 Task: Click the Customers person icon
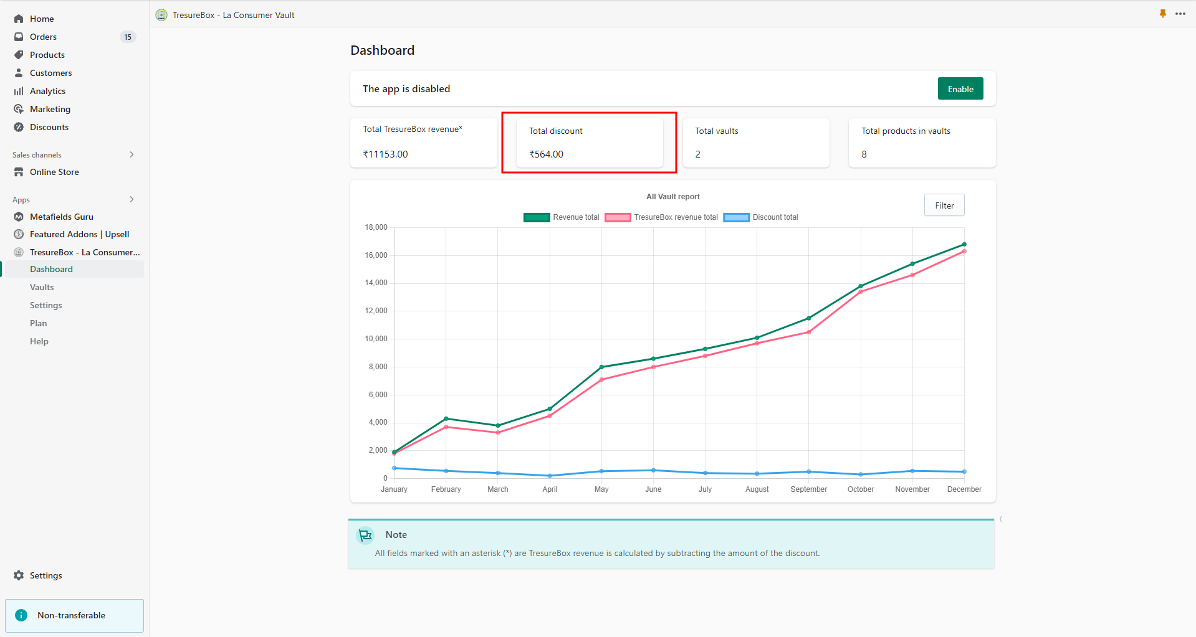coord(19,73)
